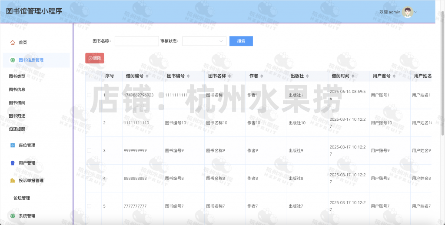
Task: Check the row with 借阅编号 1749862796923
Action: click(89, 95)
